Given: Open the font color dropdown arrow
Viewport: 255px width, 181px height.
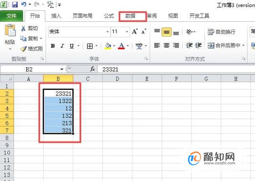Looking at the screenshot, I should point(127,46).
